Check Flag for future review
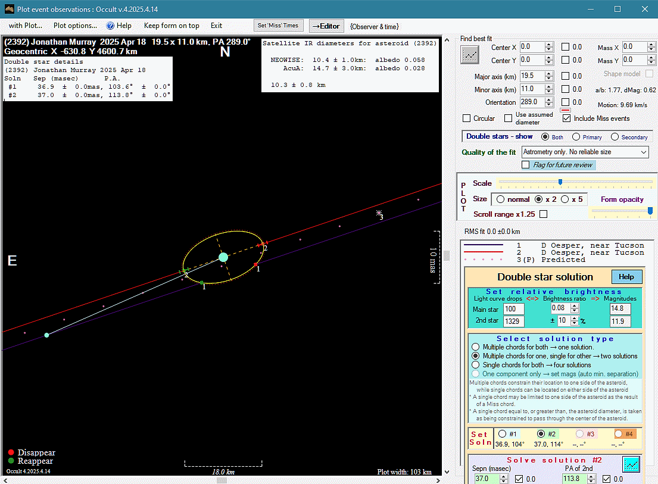Screen dimensions: 658x484 tap(526, 165)
